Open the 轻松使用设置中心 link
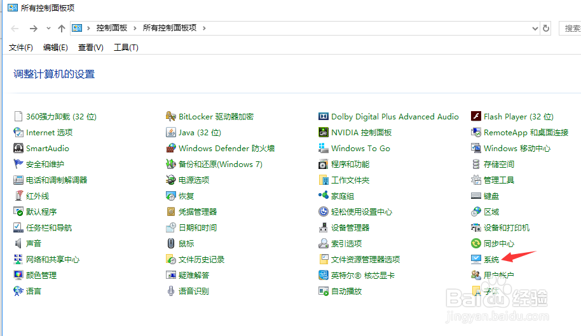The width and height of the screenshot is (581, 336). (362, 212)
